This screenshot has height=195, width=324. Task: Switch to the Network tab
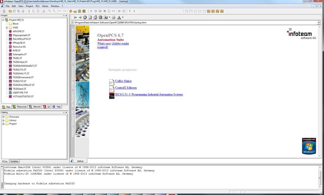[35, 107]
